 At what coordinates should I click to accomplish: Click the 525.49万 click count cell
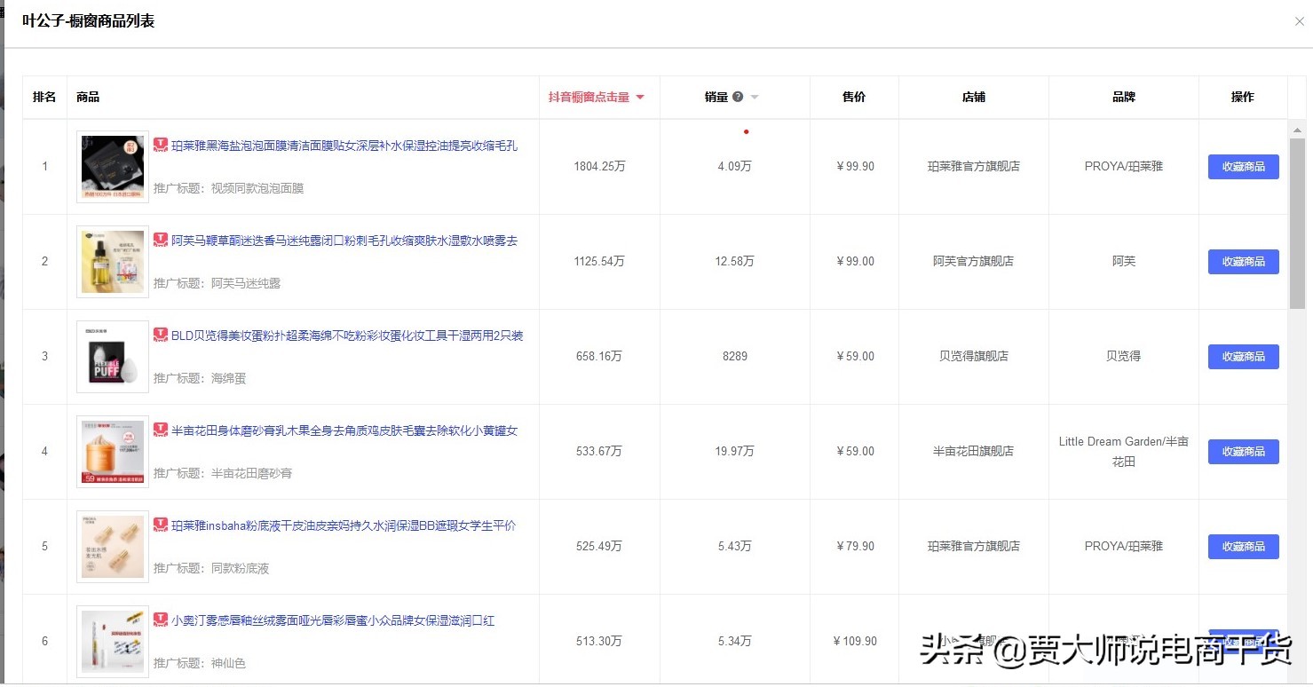pos(599,547)
